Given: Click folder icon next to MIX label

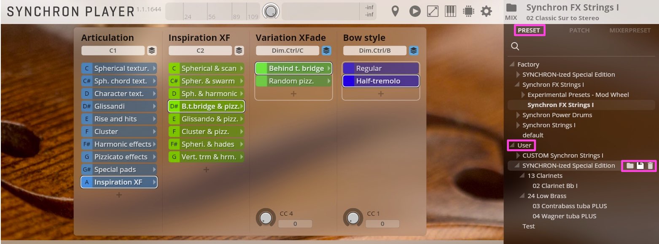Looking at the screenshot, I should point(511,8).
